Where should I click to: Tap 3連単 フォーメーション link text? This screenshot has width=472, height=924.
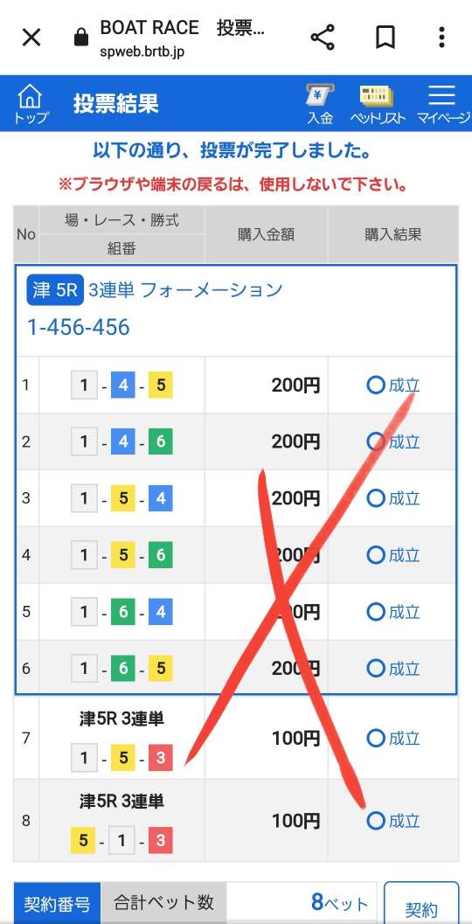pyautogui.click(x=185, y=290)
